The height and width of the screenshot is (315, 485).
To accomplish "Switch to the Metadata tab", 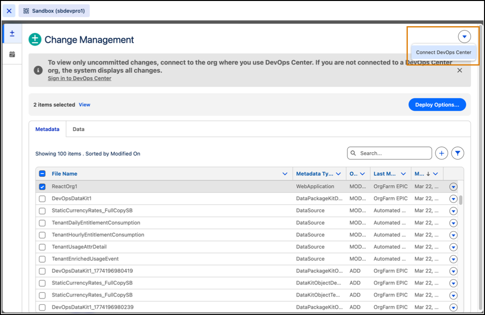I will (48, 129).
